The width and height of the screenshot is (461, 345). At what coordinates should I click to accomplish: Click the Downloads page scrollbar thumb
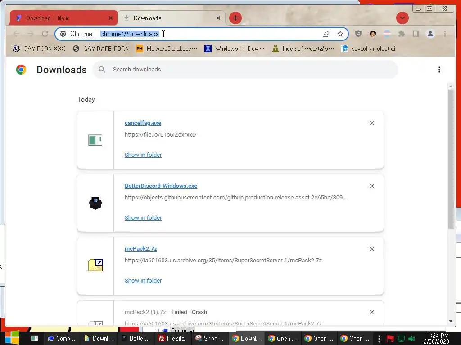click(450, 159)
